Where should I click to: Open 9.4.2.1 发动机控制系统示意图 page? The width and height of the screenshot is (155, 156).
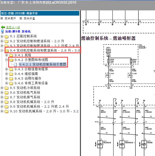pyautogui.click(x=43, y=64)
